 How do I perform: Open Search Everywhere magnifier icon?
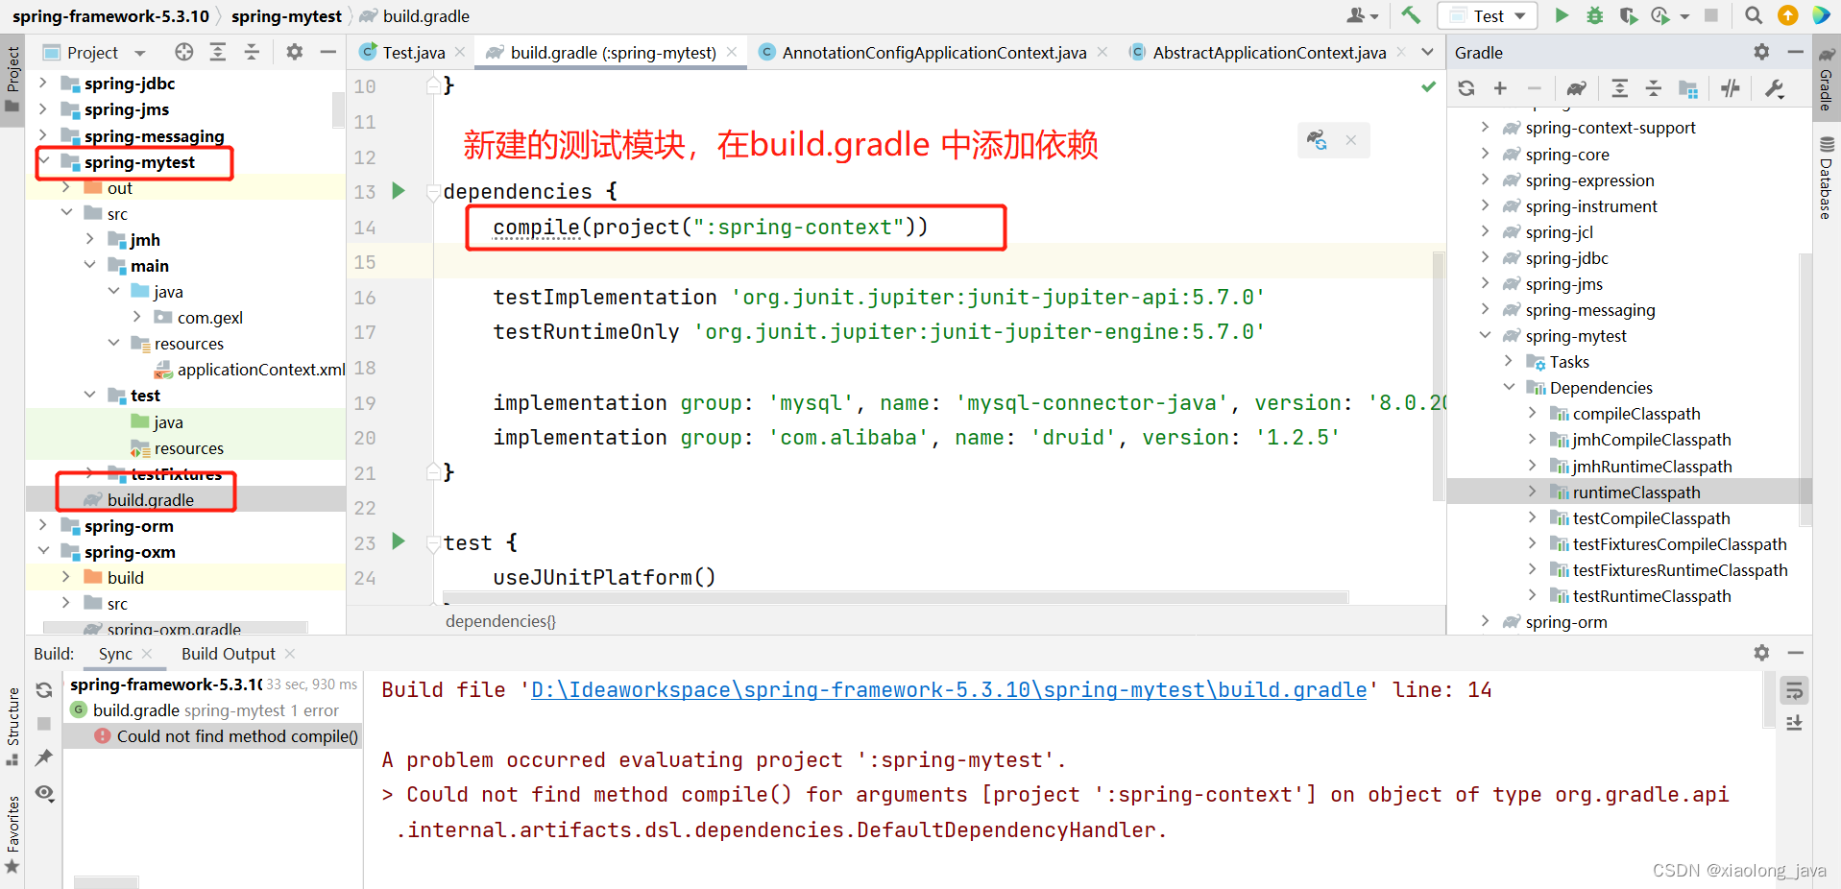1754,15
